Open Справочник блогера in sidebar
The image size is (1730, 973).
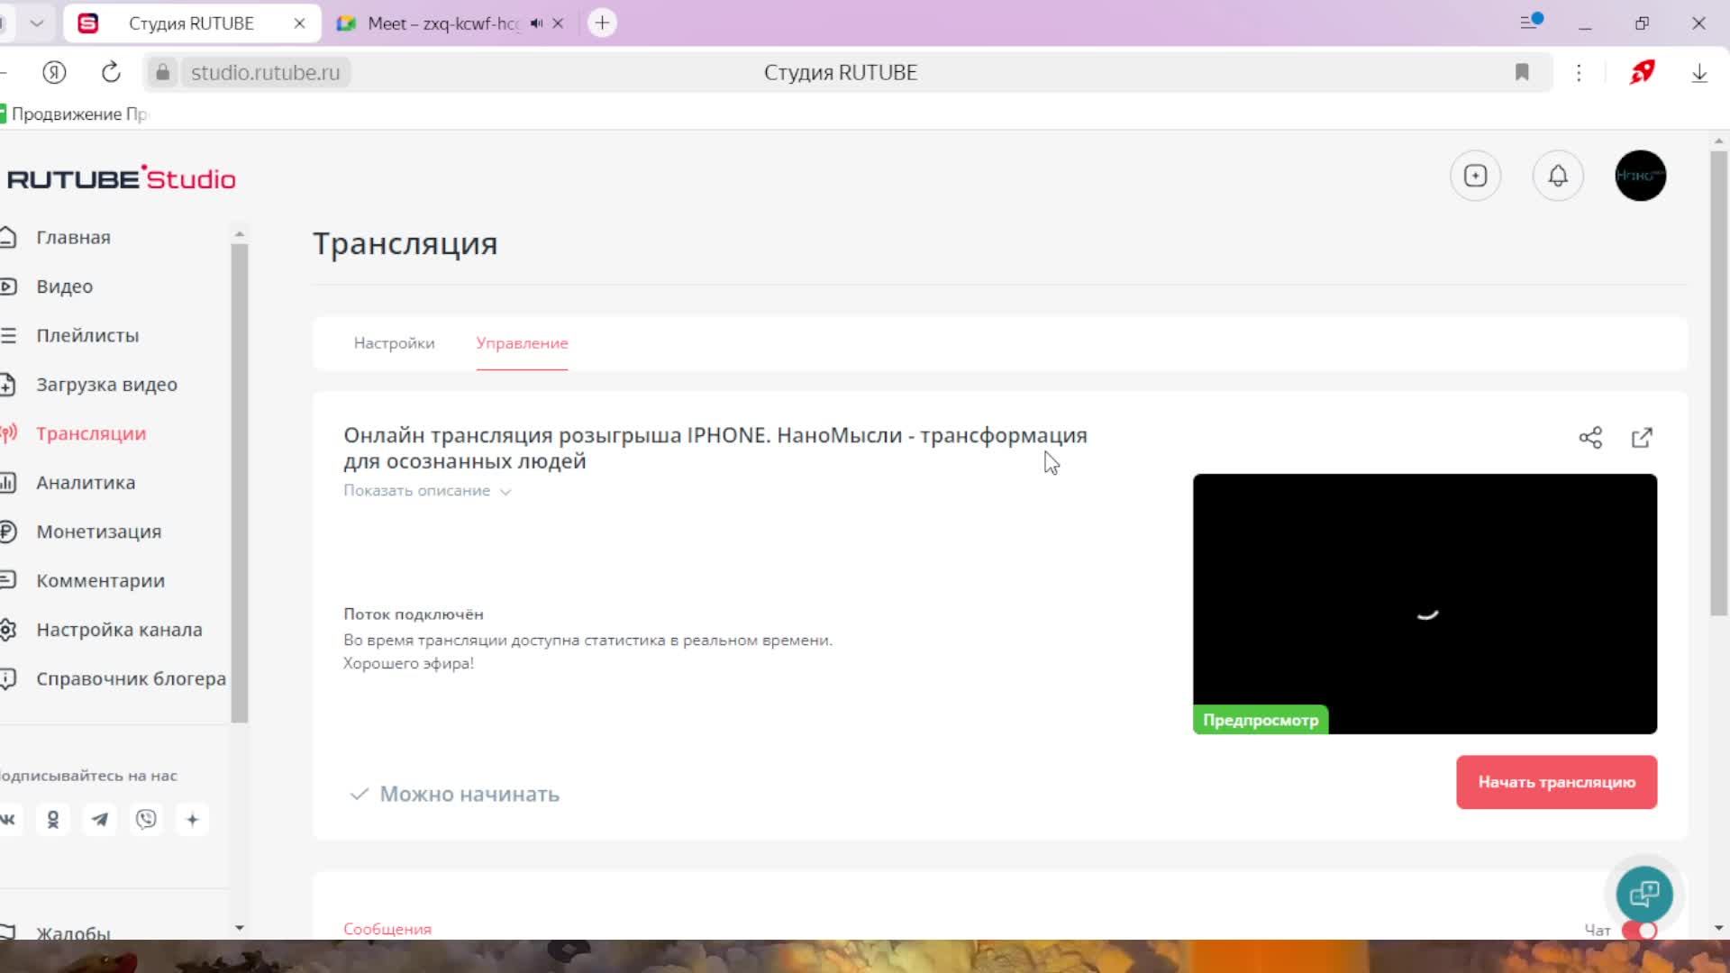pos(131,679)
